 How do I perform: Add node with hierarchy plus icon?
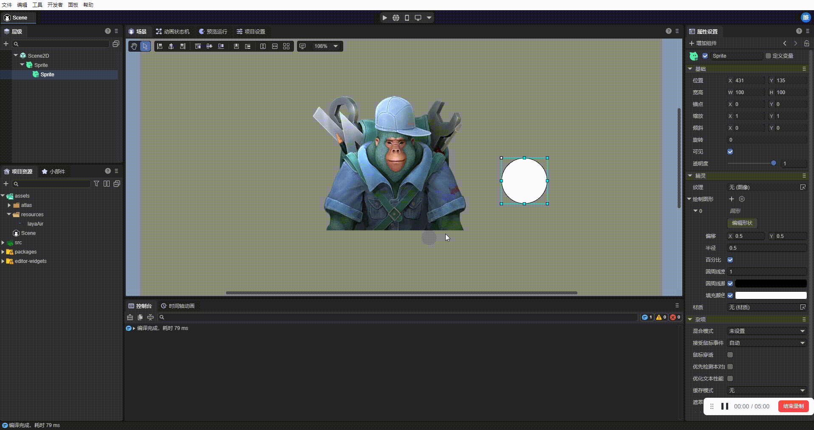point(6,44)
